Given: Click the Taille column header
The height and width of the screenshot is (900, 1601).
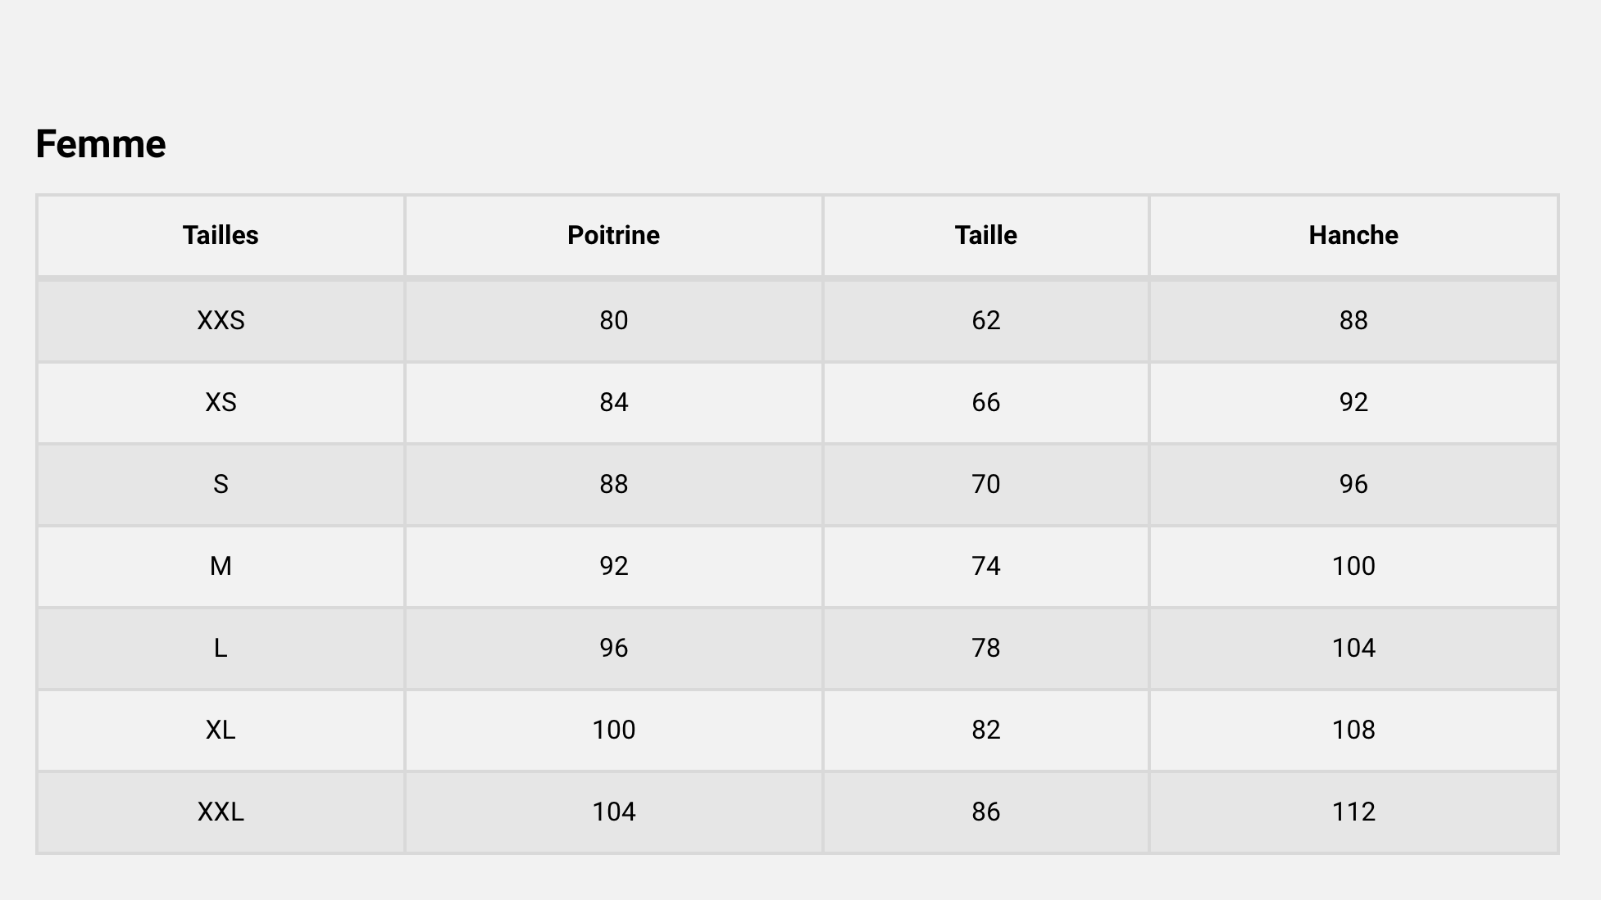Looking at the screenshot, I should 986,236.
